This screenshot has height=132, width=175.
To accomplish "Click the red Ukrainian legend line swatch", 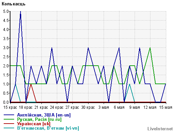I will [9, 124].
